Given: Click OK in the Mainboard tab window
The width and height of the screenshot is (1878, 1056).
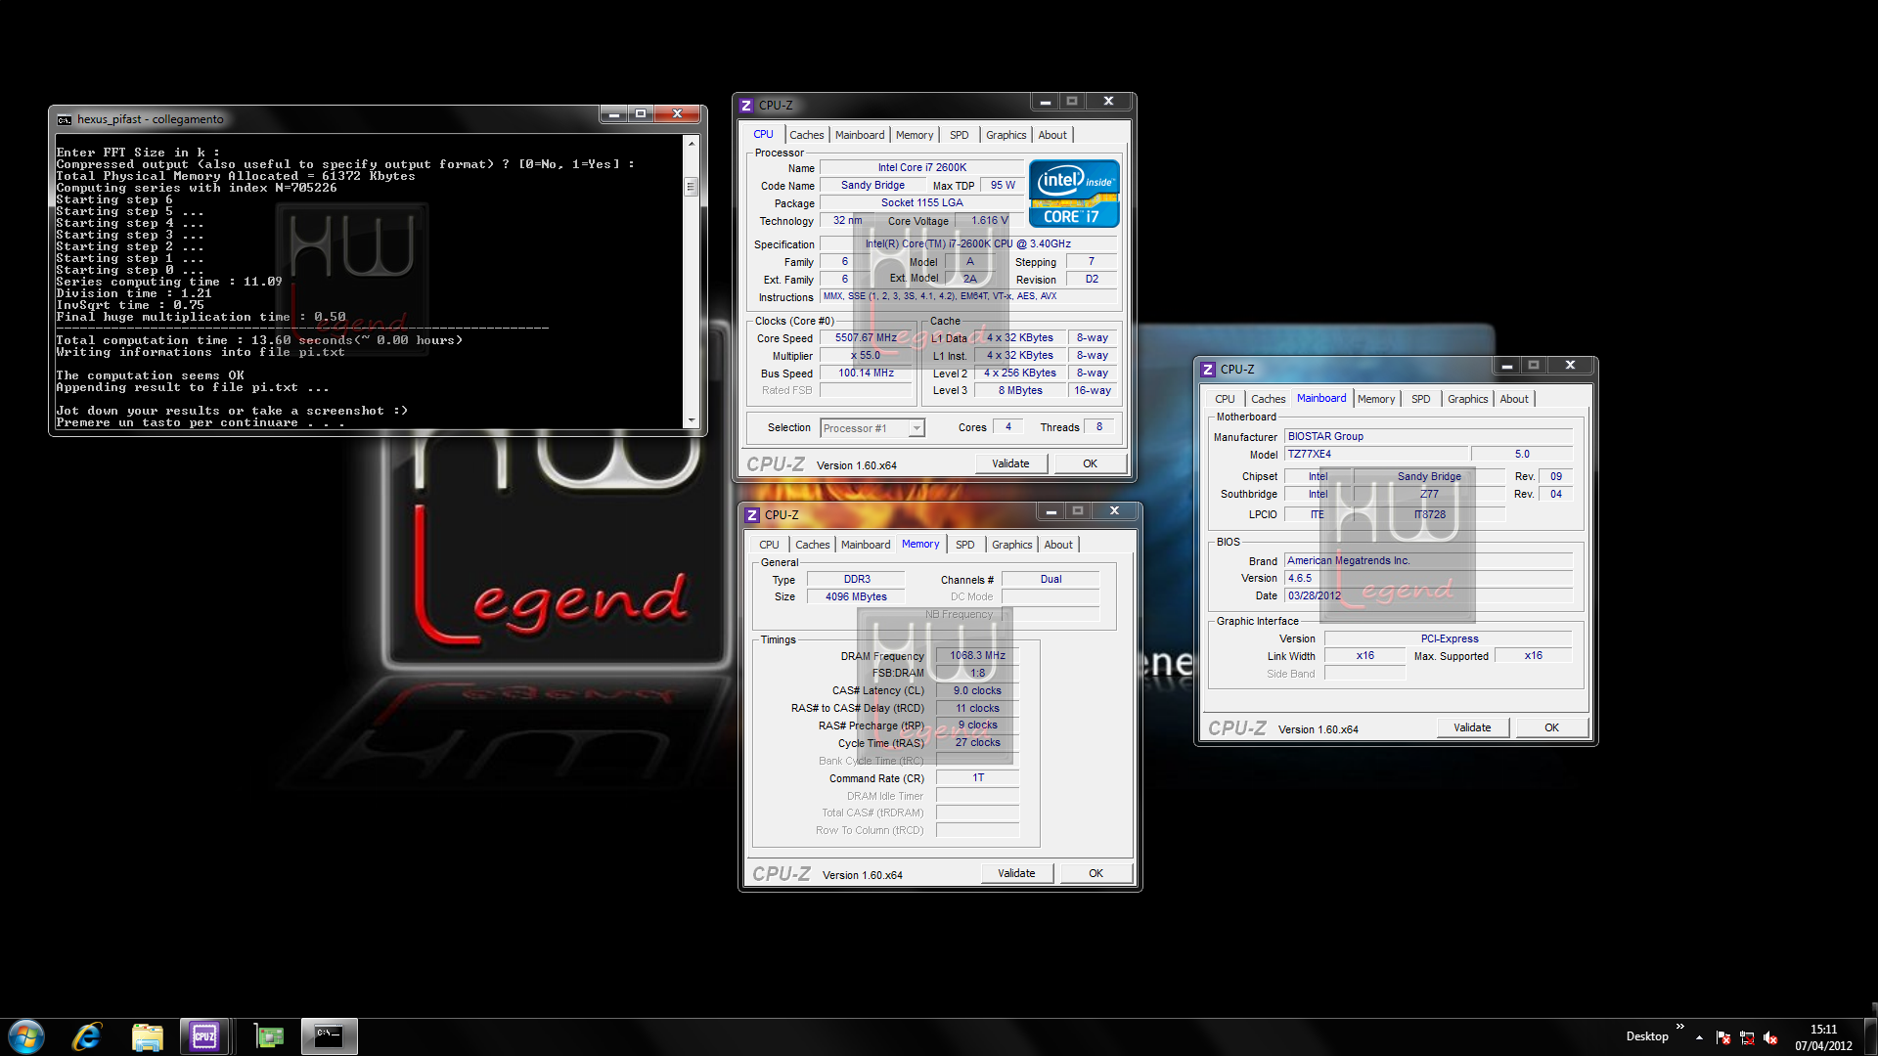Looking at the screenshot, I should click(1551, 727).
